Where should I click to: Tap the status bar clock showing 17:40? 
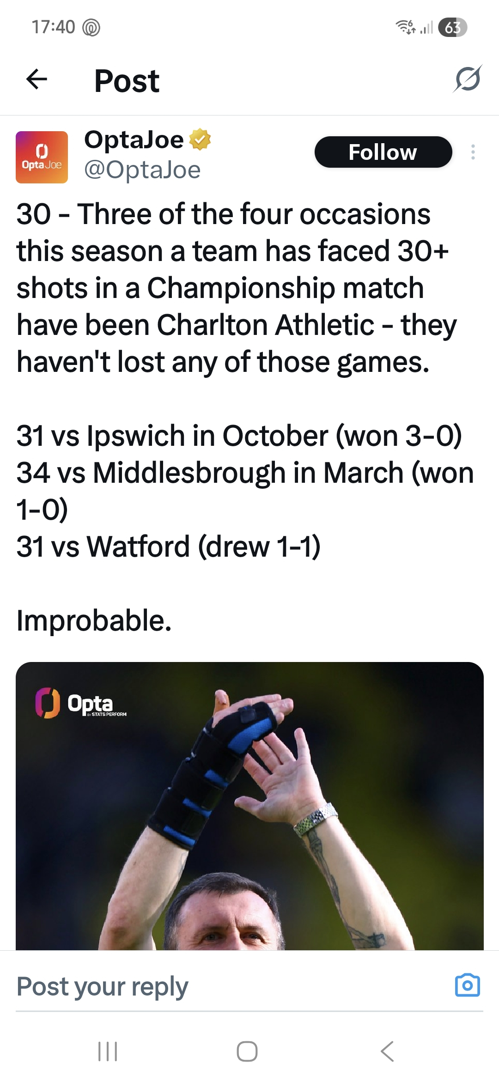[x=53, y=27]
